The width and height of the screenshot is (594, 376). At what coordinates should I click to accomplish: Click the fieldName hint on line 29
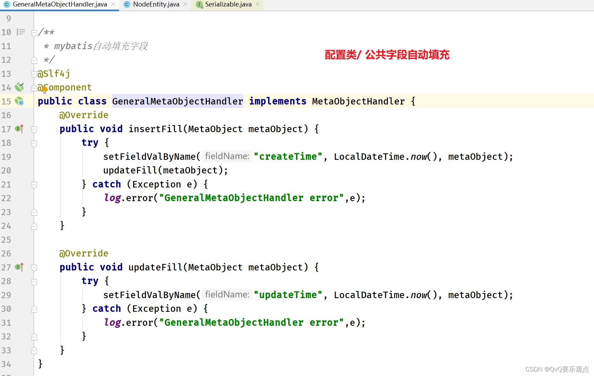pyautogui.click(x=227, y=294)
